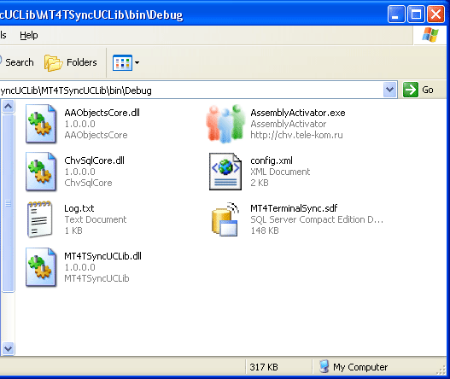The image size is (450, 379).
Task: Click the AssemblyActivator.exe file name
Action: tap(298, 113)
